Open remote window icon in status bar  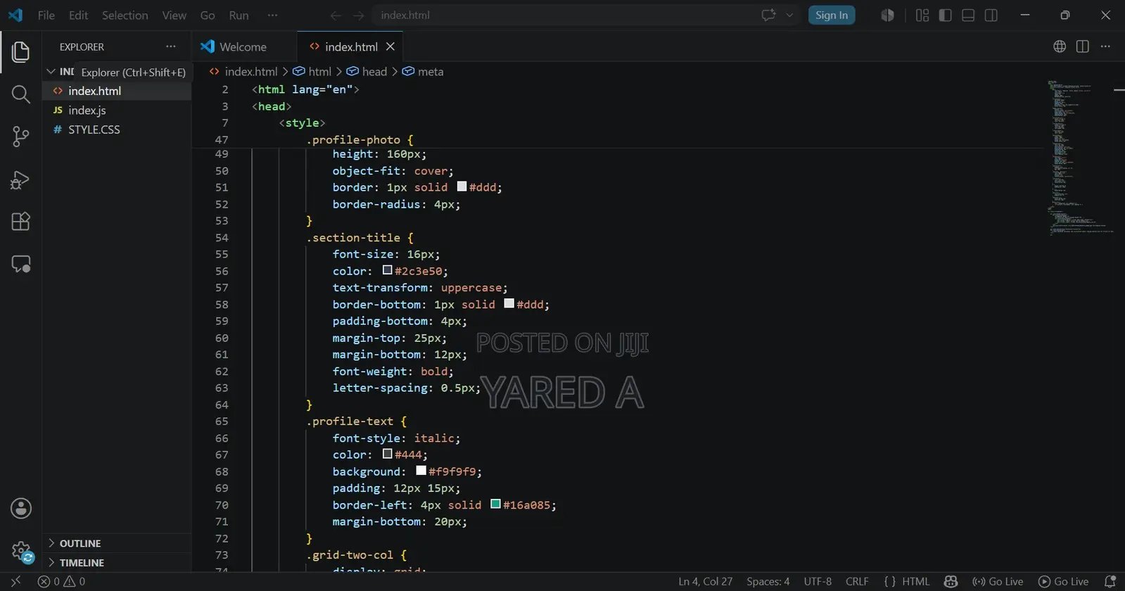coord(15,581)
